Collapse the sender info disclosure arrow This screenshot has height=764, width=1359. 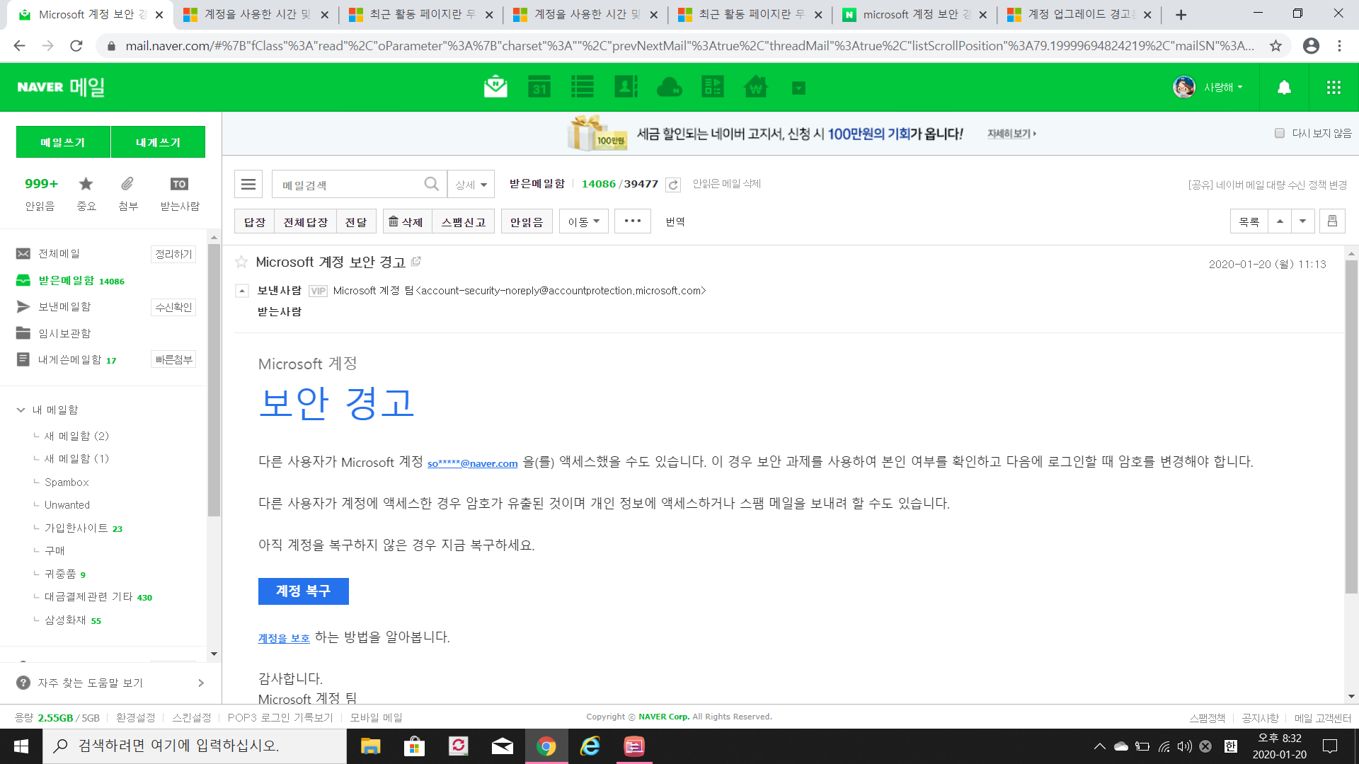(242, 290)
